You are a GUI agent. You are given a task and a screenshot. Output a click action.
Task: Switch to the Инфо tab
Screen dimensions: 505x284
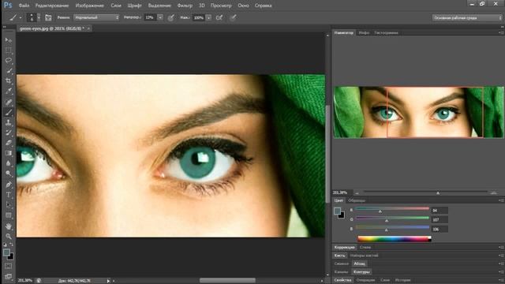pos(364,32)
